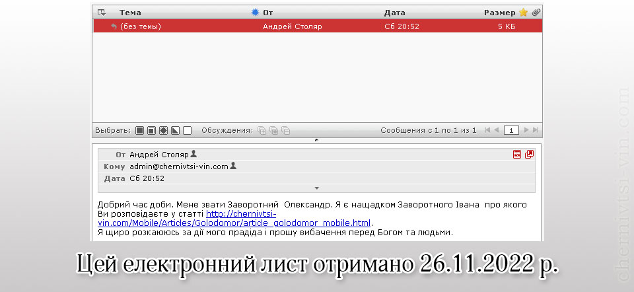The height and width of the screenshot is (292, 634).
Task: Show message source/headers icon
Action: [x=517, y=155]
